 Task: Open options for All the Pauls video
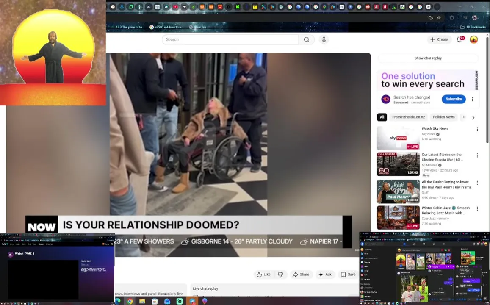[x=477, y=183]
